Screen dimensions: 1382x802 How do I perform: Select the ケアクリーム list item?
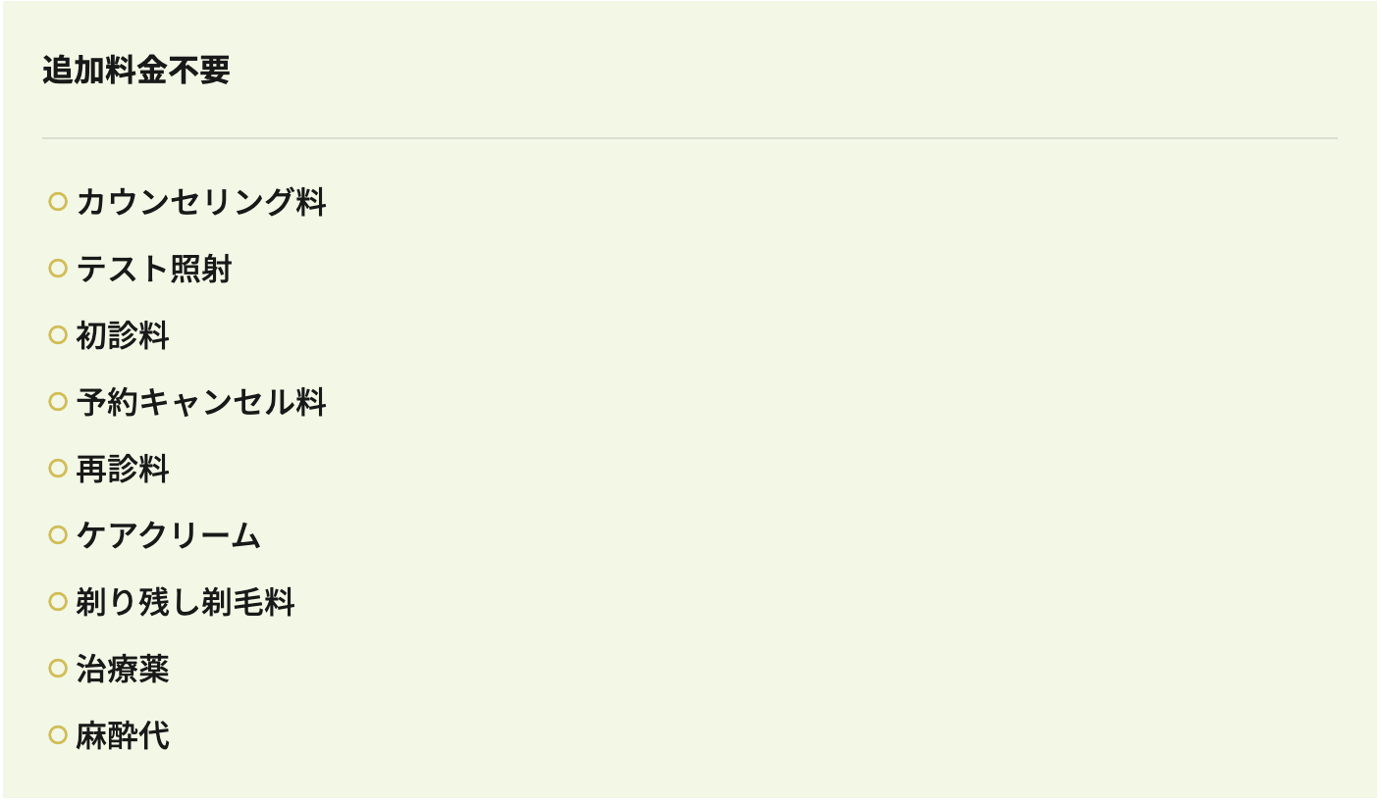pos(169,535)
